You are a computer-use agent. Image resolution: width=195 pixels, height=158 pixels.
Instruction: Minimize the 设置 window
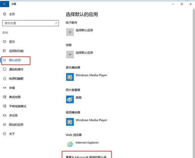173,4
